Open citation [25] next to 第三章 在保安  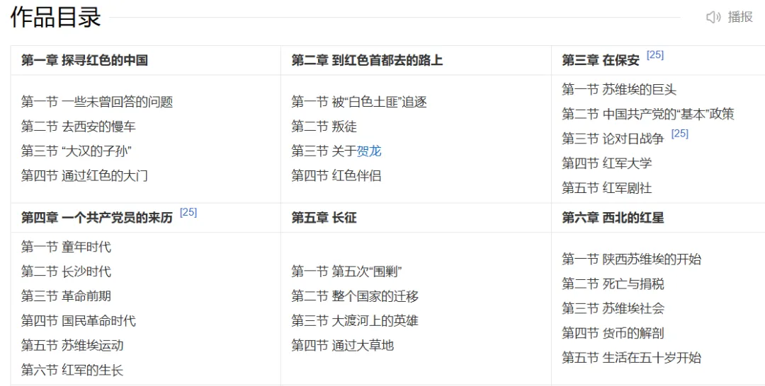click(x=654, y=55)
